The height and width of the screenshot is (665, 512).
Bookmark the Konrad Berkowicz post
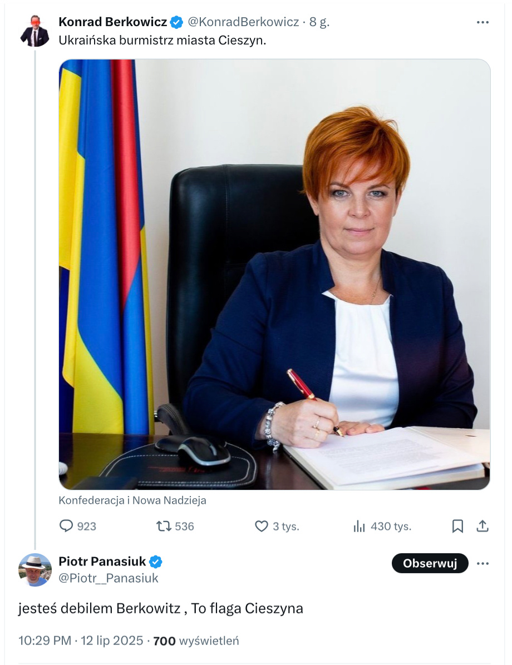pos(457,527)
